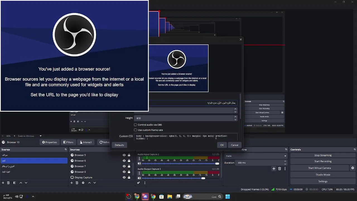Remove scene transition with trash icon
Image resolution: width=357 pixels, height=201 pixels.
click(x=279, y=169)
